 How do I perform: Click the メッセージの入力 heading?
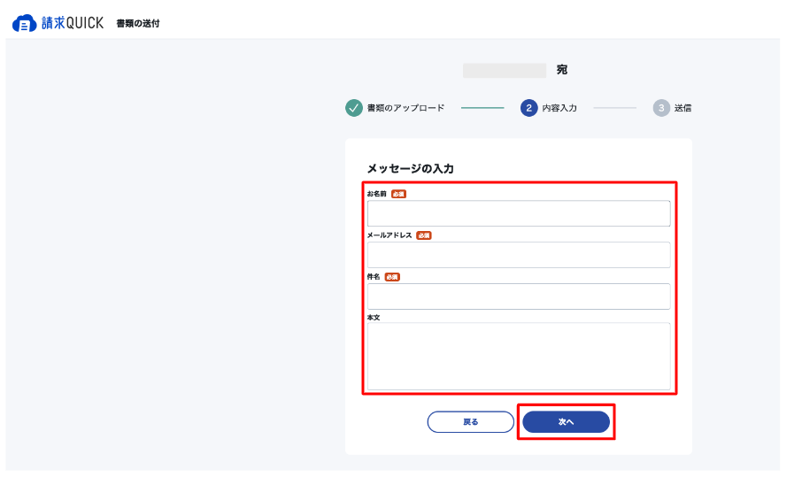pyautogui.click(x=410, y=169)
